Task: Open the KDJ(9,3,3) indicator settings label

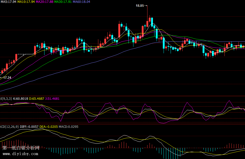Action: coord(6,99)
